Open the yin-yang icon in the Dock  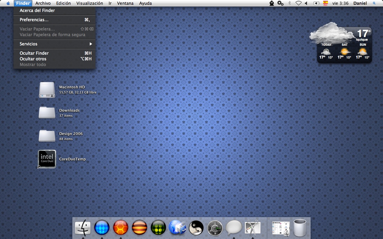click(x=196, y=228)
